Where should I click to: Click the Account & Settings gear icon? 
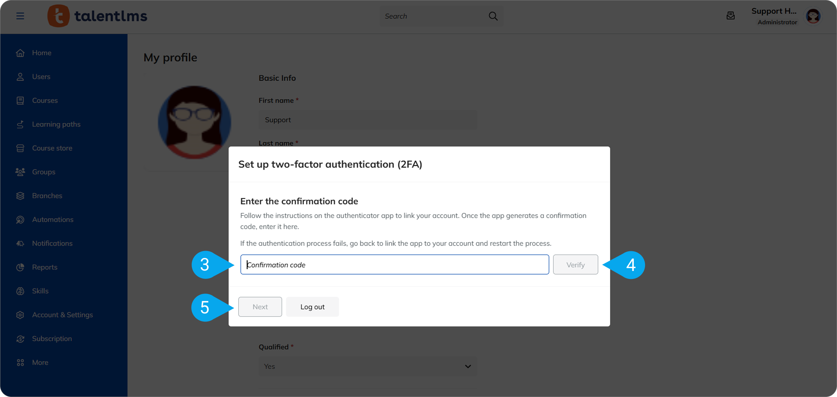tap(20, 315)
